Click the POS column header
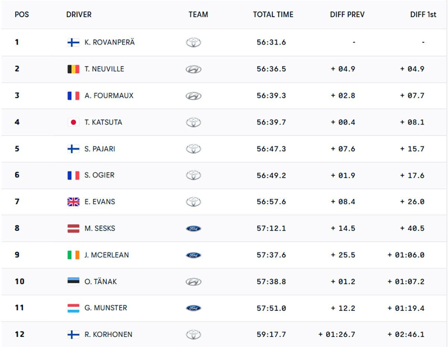This screenshot has width=448, height=347. (22, 15)
